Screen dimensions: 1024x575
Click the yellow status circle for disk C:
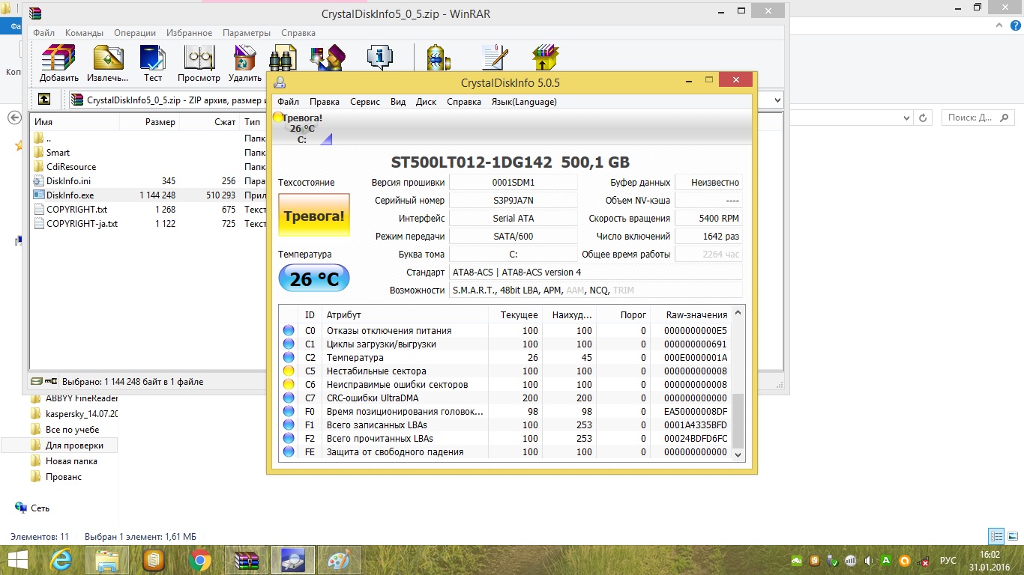tap(277, 118)
